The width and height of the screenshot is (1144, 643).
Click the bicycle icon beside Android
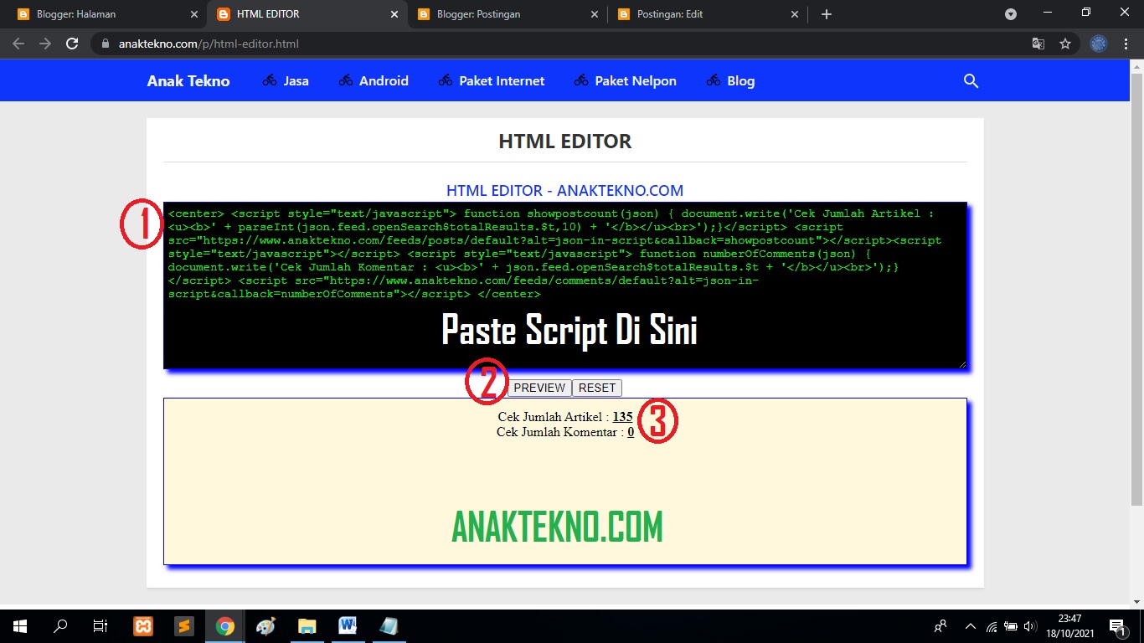point(346,81)
